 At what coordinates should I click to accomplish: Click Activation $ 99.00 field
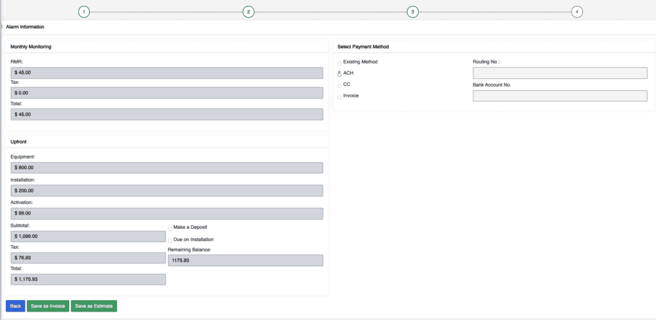(167, 213)
